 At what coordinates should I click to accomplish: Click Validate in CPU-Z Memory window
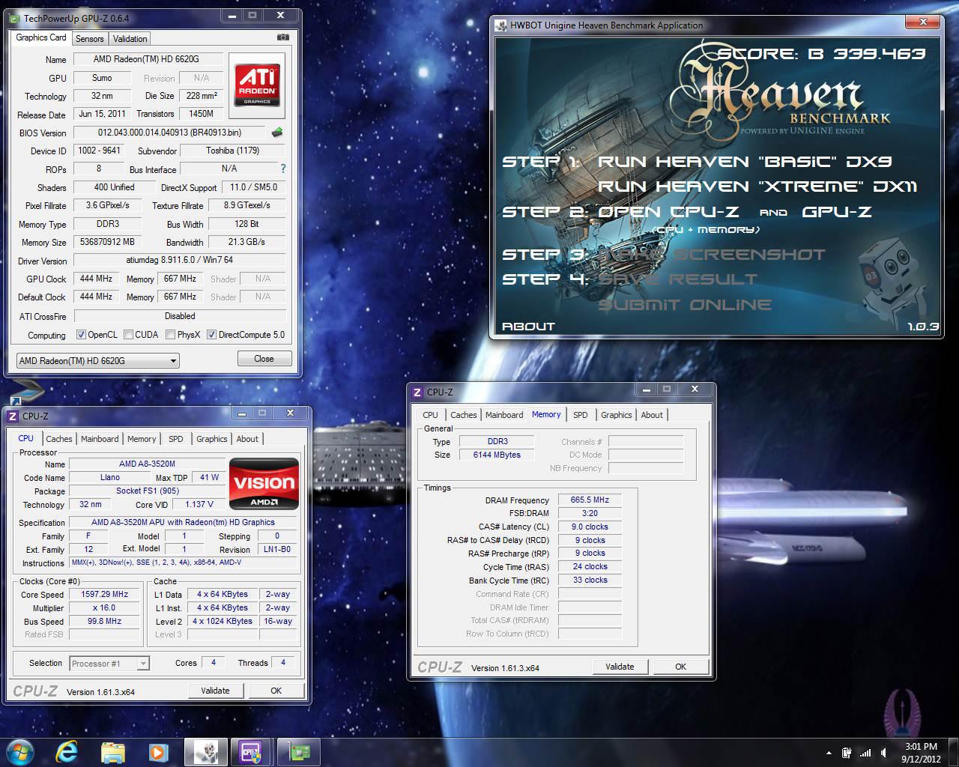coord(620,667)
